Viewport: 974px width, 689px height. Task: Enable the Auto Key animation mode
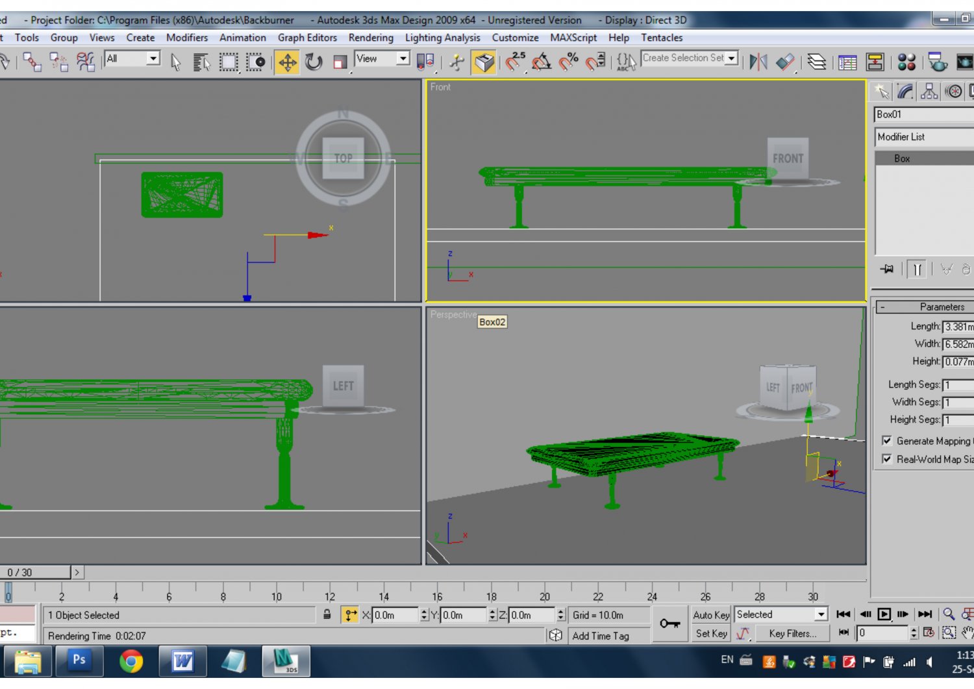pyautogui.click(x=711, y=615)
